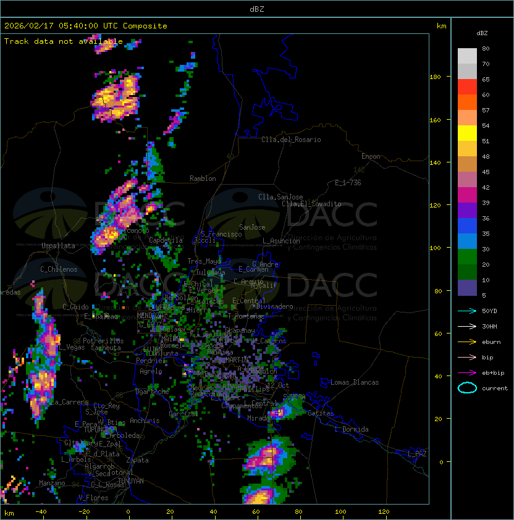Screen dimensions: 514x520
Task: Click the 'km' unit label at bottom left
Action: point(9,513)
